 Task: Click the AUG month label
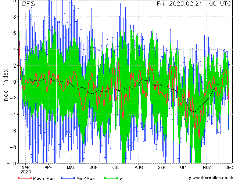click(x=139, y=168)
